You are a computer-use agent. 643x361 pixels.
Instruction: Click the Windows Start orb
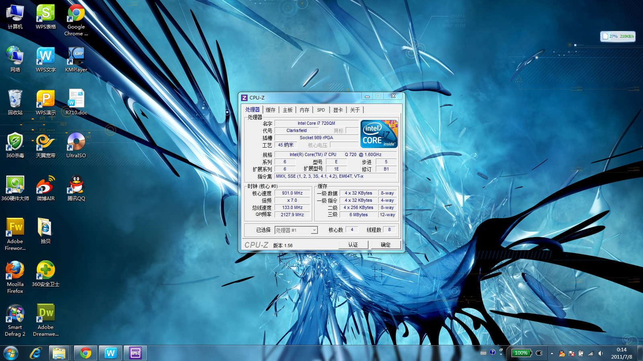click(x=11, y=353)
